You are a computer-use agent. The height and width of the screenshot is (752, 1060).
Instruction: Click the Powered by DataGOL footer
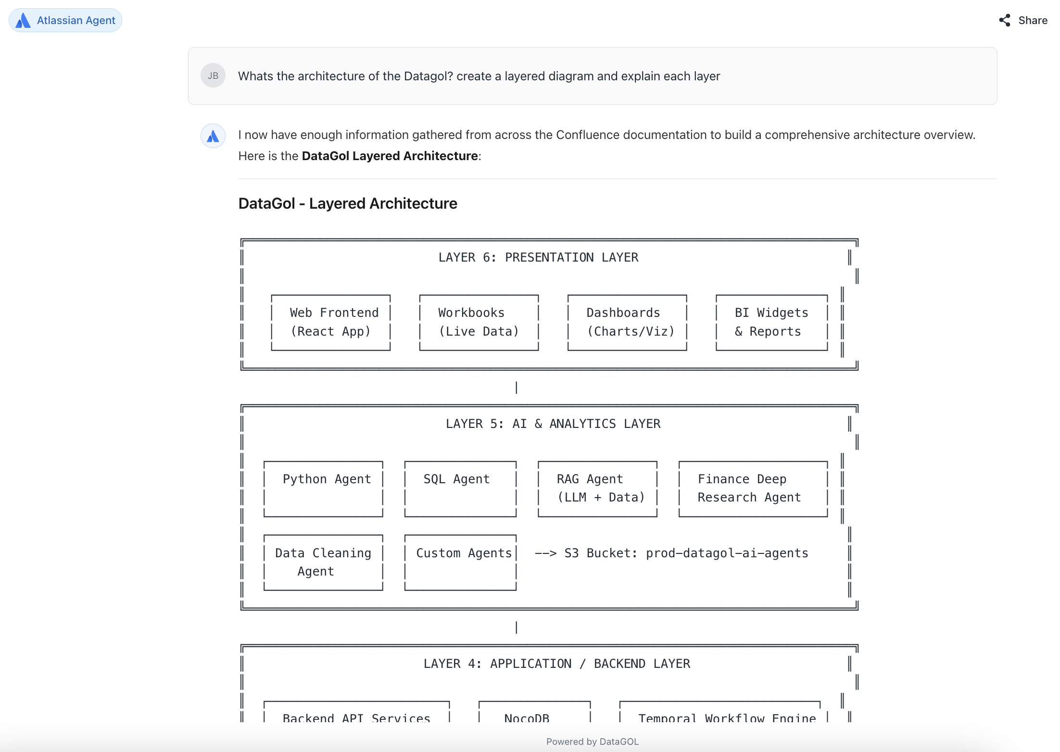(592, 741)
